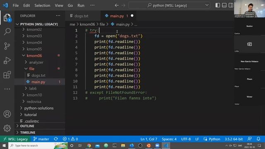Change encoding via UTF-8

pos(186,139)
